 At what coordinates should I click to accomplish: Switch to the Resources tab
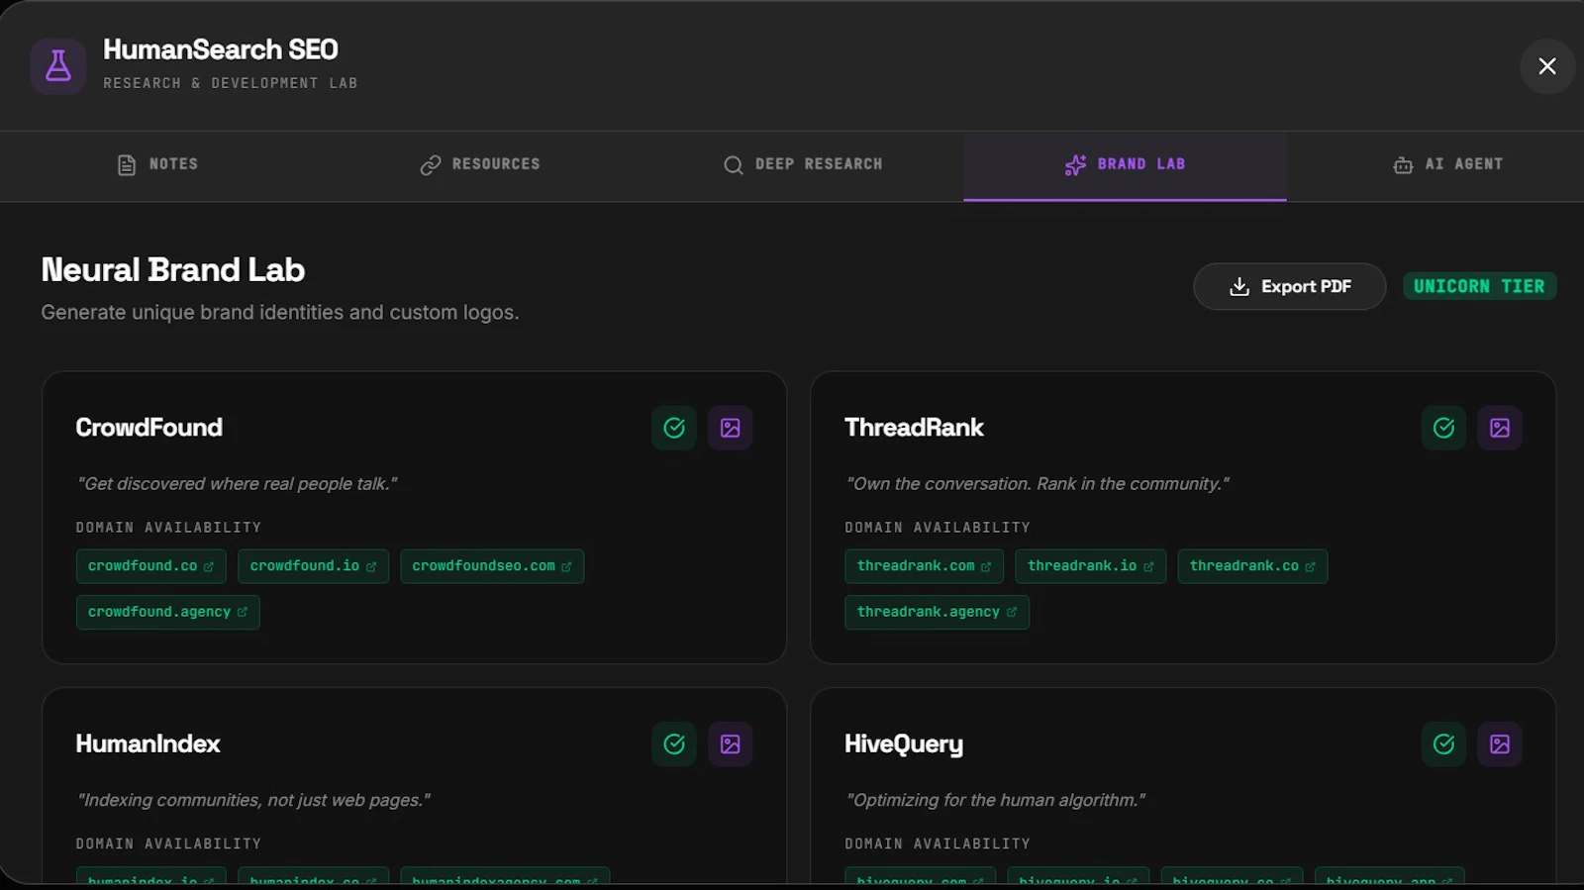pos(481,164)
